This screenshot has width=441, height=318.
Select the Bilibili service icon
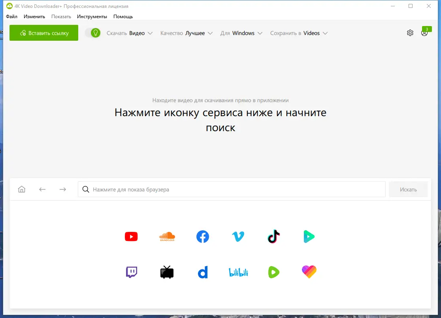(238, 272)
